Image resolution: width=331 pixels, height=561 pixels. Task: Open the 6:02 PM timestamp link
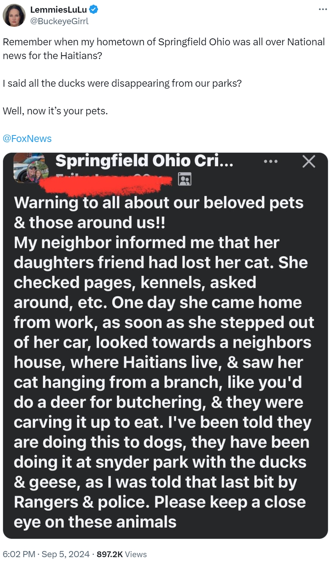[19, 554]
